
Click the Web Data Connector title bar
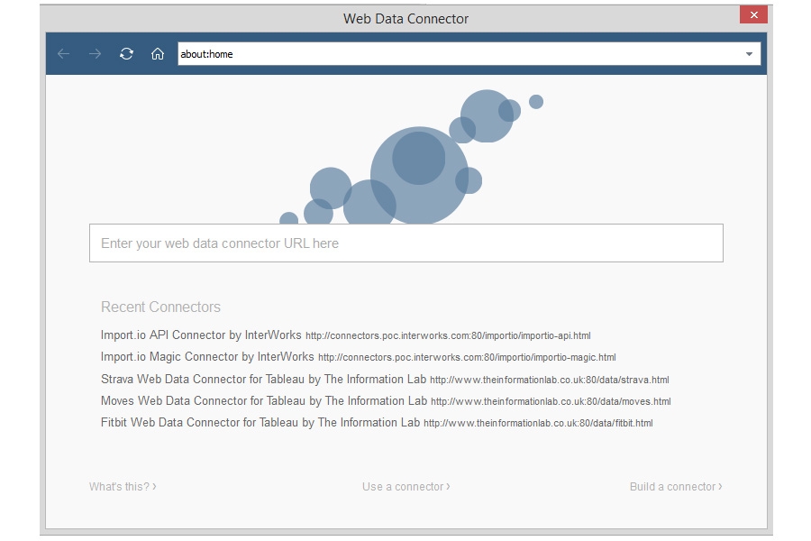pyautogui.click(x=405, y=18)
